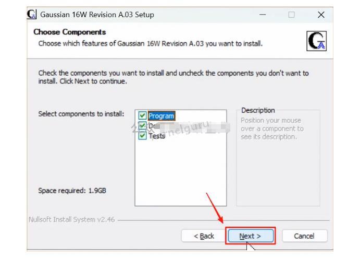Close the setup window

(321, 15)
